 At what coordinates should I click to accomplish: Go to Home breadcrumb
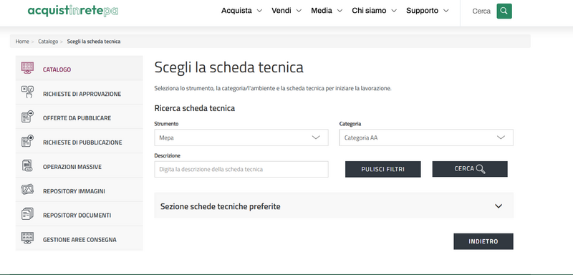22,42
